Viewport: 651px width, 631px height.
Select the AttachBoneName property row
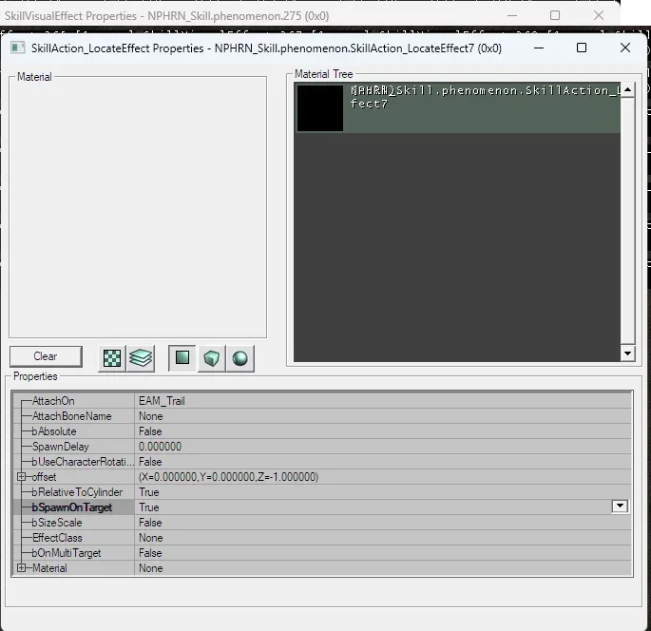point(322,416)
